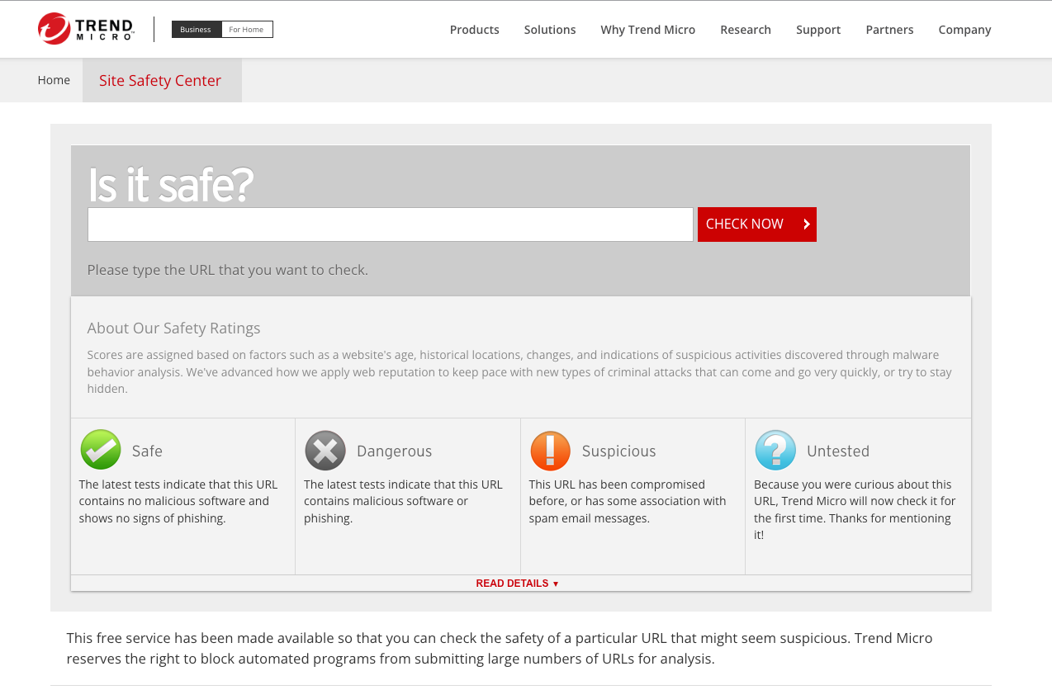Expand the READ DETAILS section

(517, 584)
